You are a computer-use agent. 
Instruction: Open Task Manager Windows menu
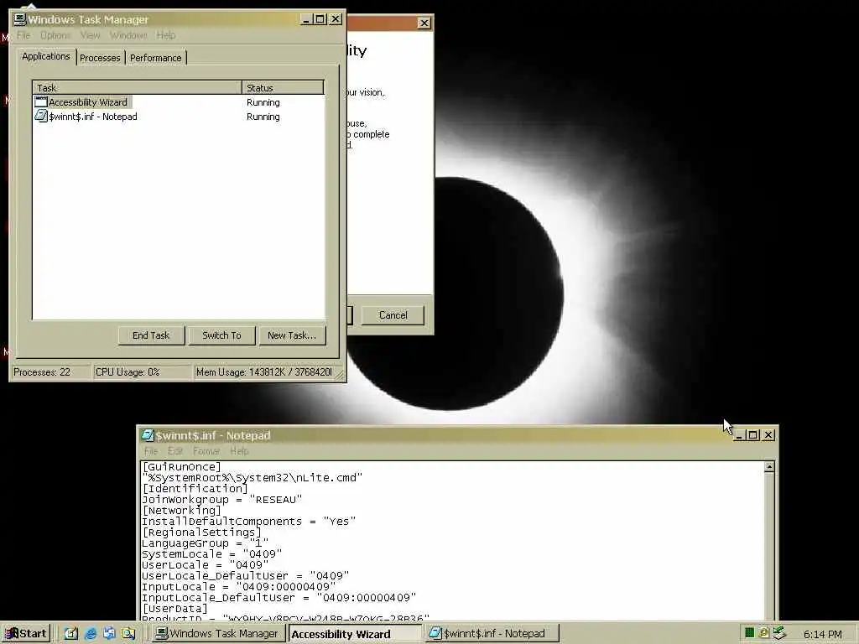[128, 35]
